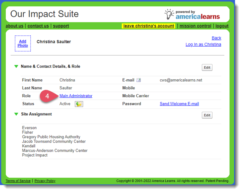Click the status icon next to Active
The image size is (242, 192).
pos(79,104)
